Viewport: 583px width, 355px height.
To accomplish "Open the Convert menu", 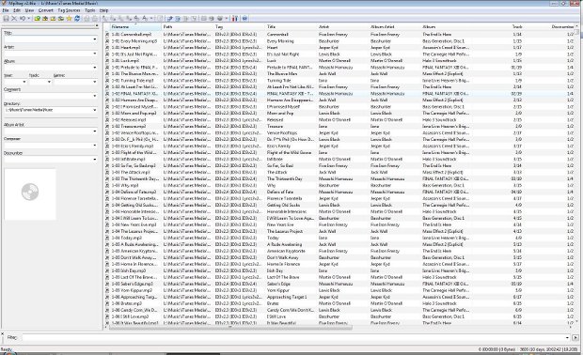I will coord(46,10).
